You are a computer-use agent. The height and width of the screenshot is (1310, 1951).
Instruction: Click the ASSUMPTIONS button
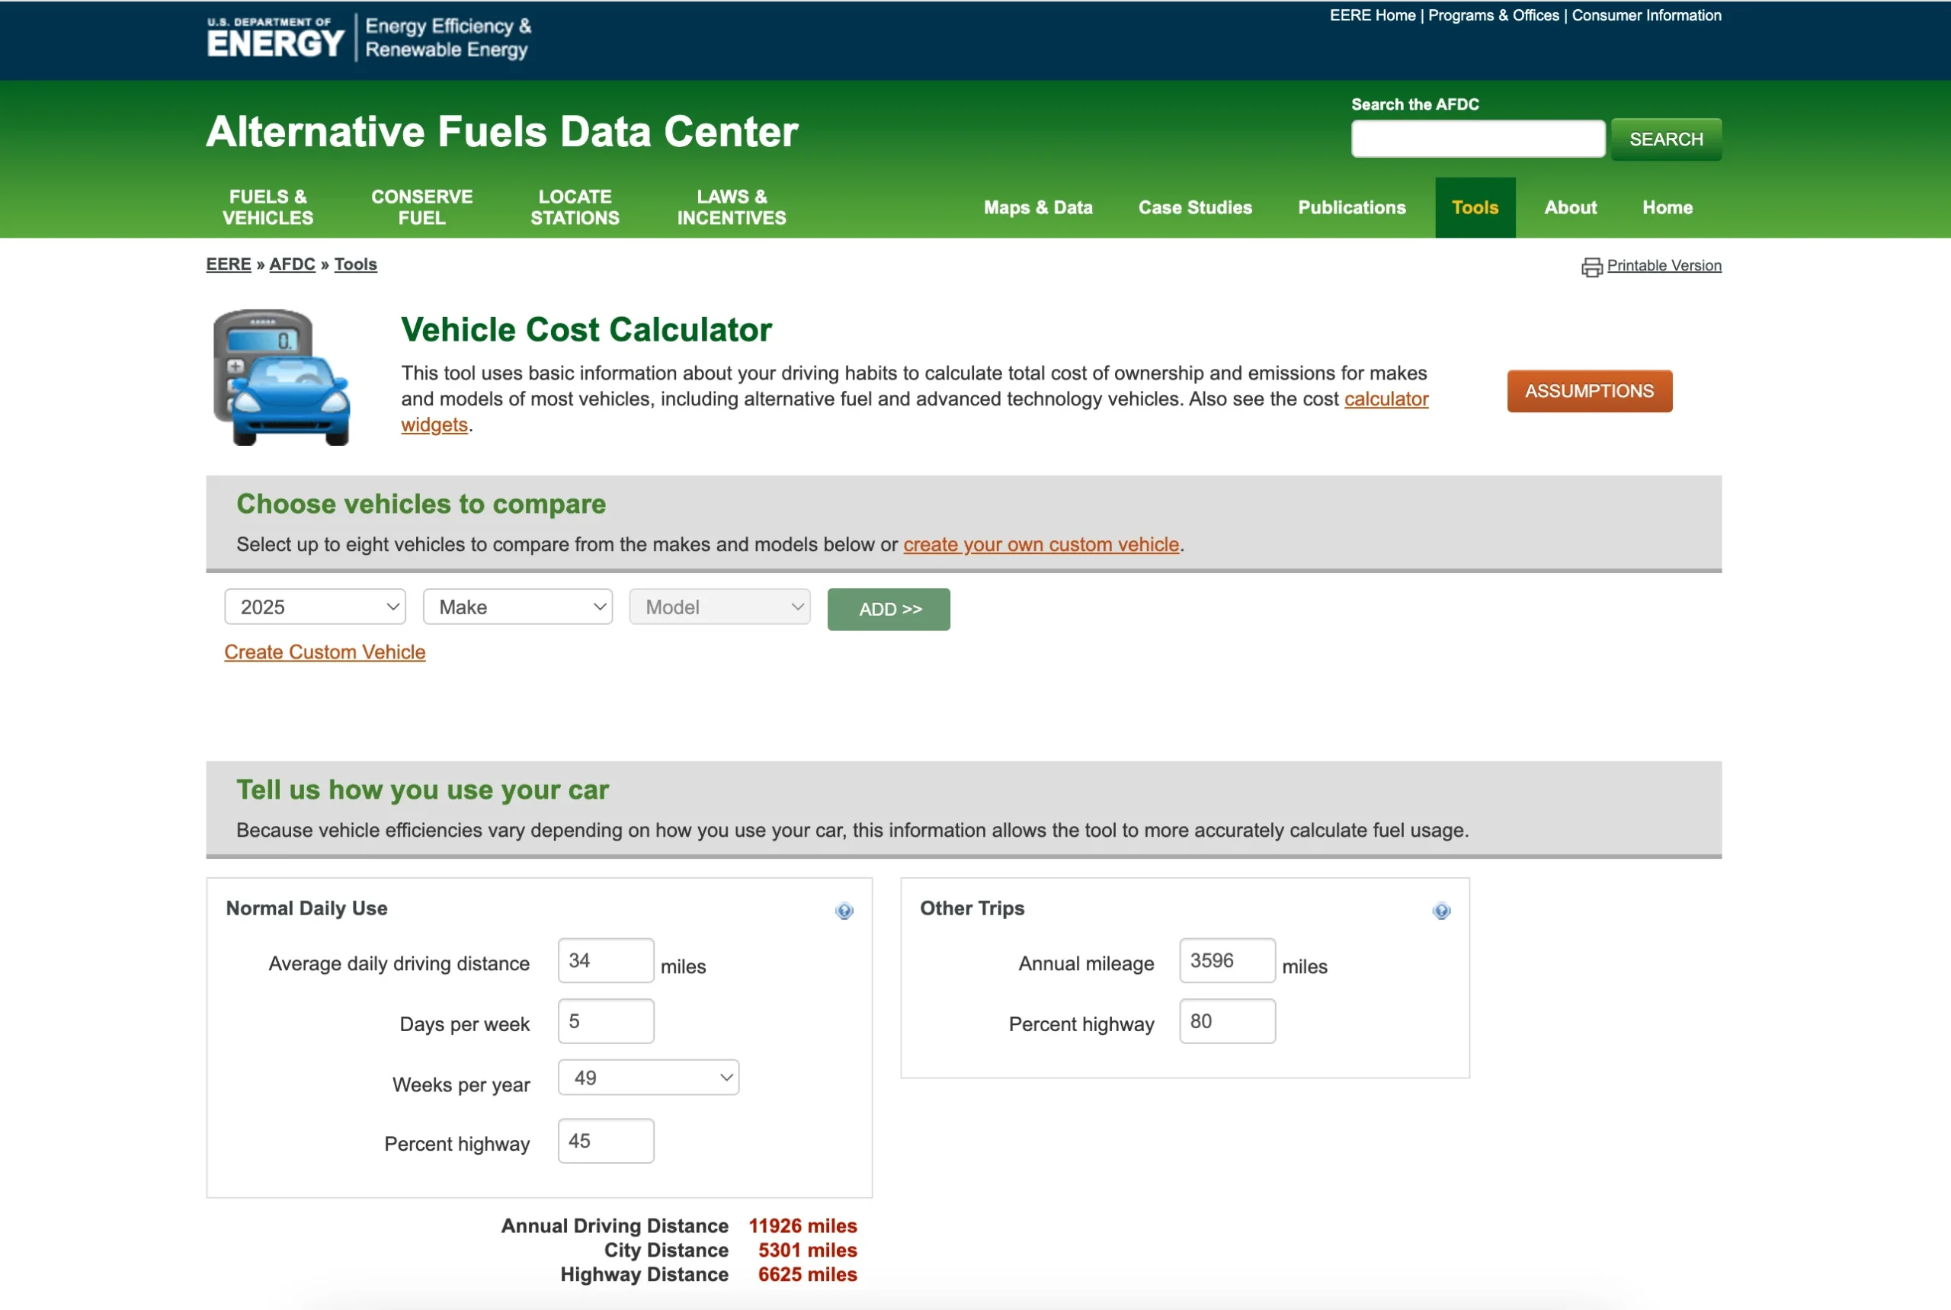coord(1589,391)
